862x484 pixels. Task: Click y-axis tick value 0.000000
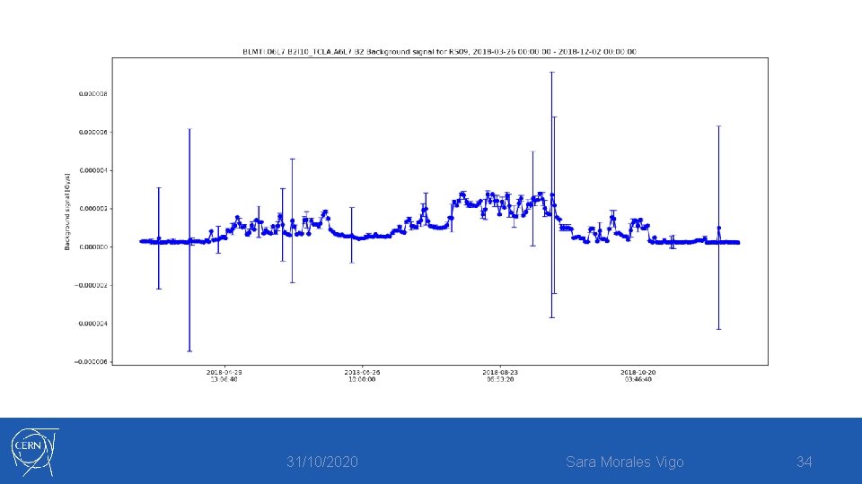coord(92,247)
